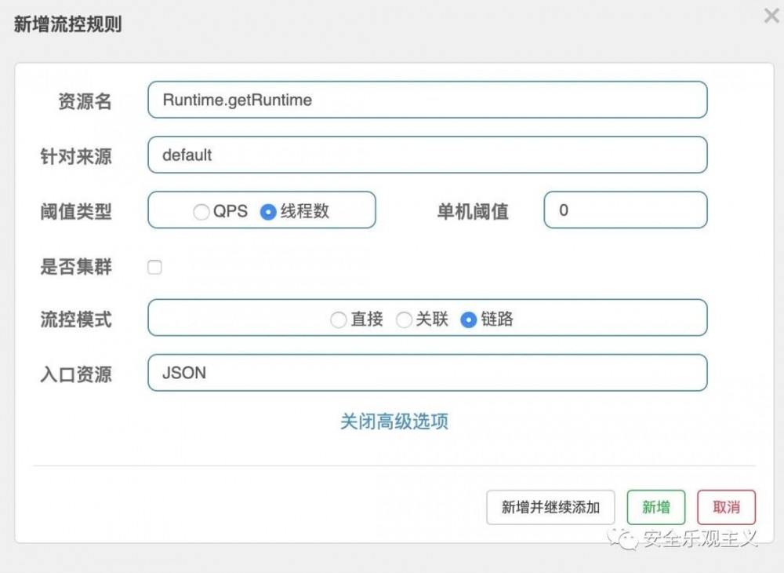Screen dimensions: 784x573
Task: Select the QPS radio button
Action: (x=201, y=212)
